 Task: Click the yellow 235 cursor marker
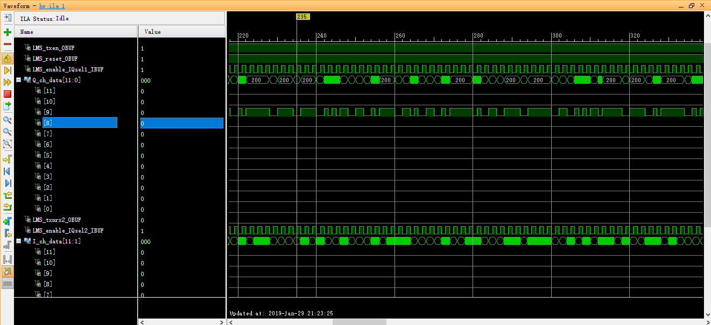[x=302, y=17]
